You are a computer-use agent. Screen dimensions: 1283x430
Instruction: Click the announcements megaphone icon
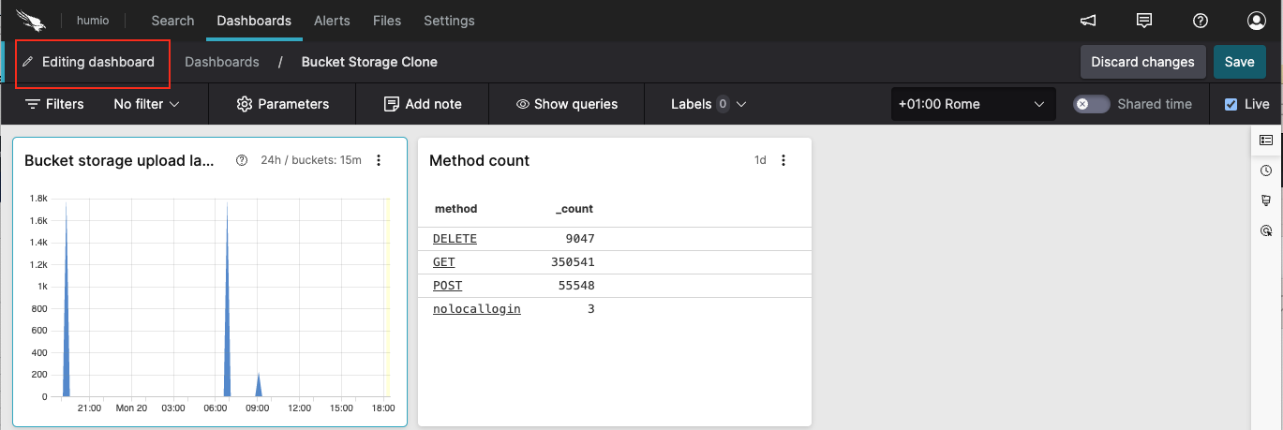tap(1087, 21)
